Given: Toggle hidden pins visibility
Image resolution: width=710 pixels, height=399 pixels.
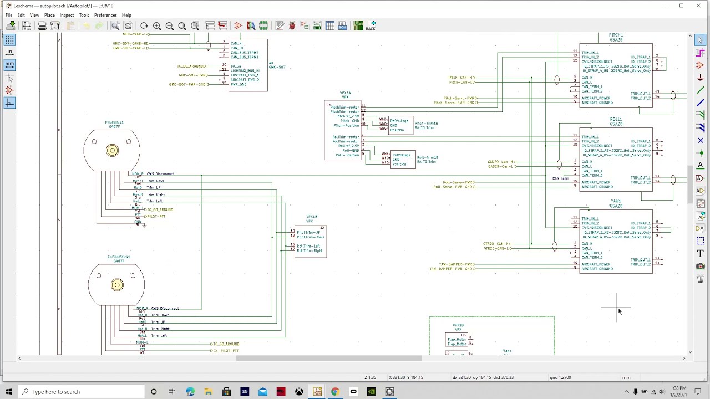Looking at the screenshot, I should point(9,90).
